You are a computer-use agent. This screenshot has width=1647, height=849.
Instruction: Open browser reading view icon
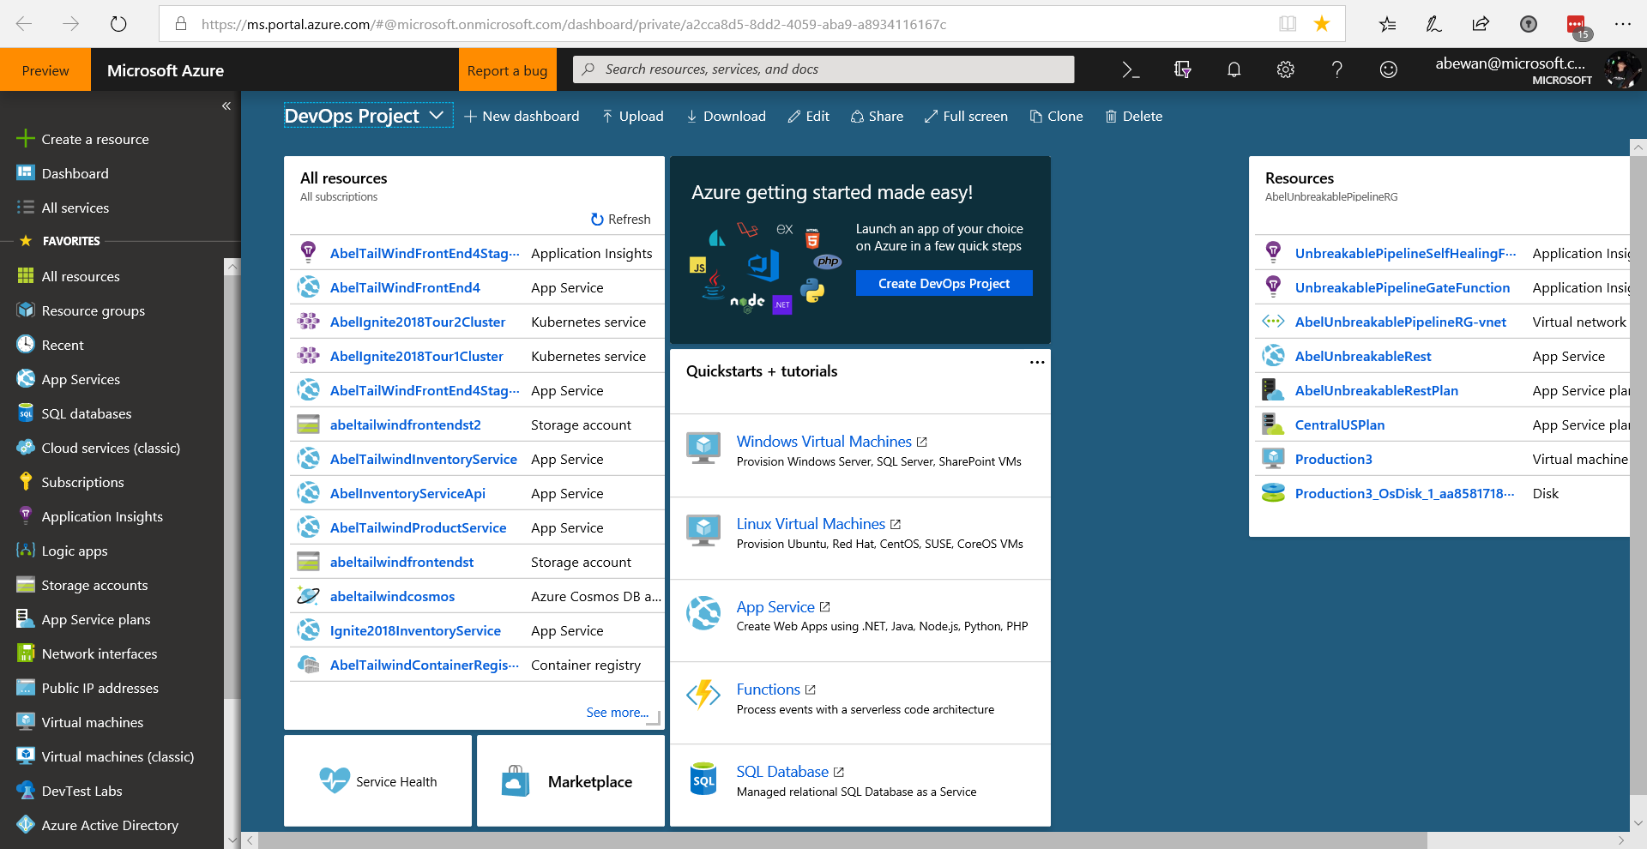click(x=1288, y=24)
